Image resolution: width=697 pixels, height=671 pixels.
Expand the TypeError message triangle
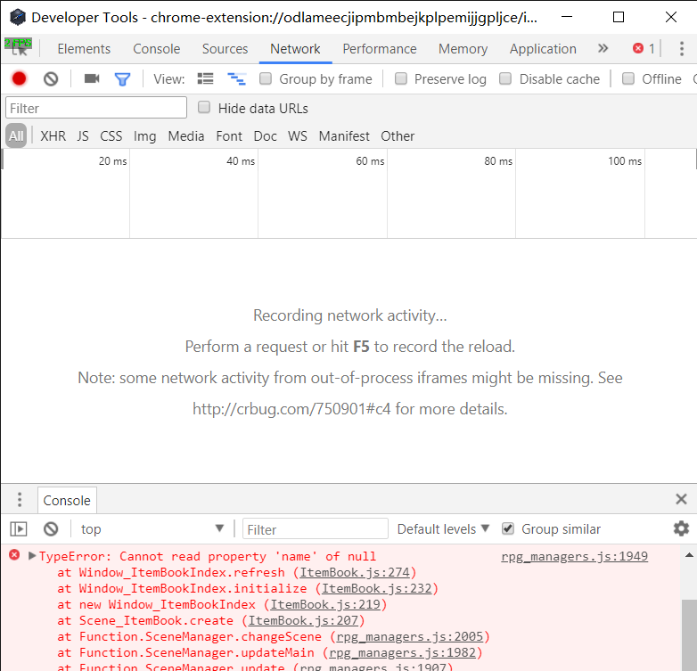(x=31, y=555)
